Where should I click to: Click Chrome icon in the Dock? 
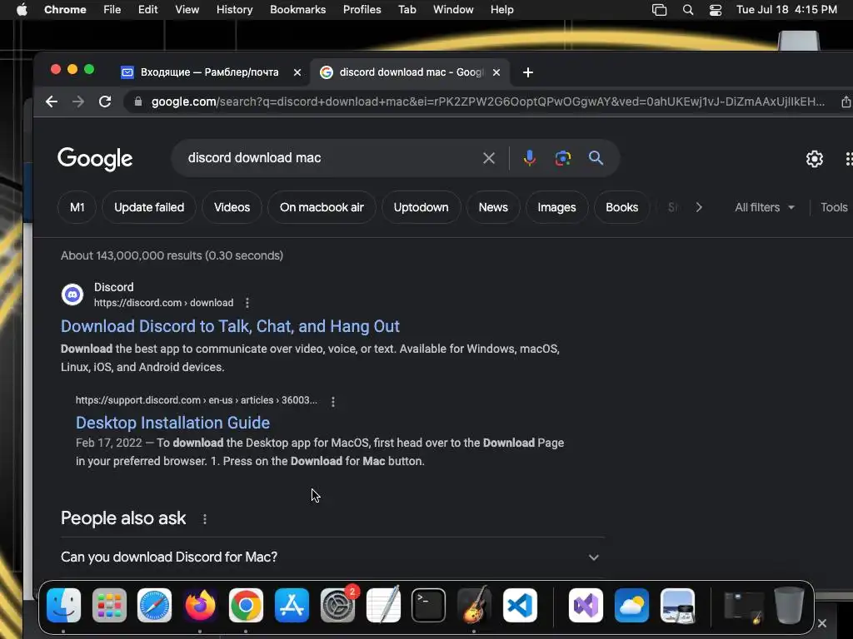click(x=246, y=606)
